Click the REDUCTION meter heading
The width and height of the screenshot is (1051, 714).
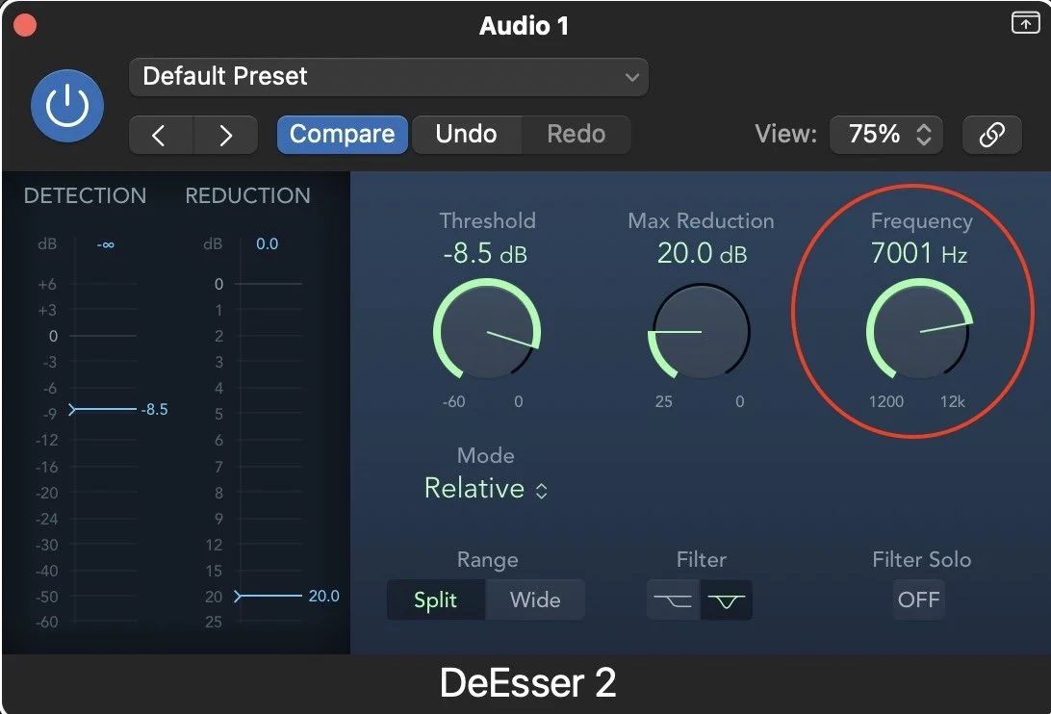pyautogui.click(x=248, y=195)
